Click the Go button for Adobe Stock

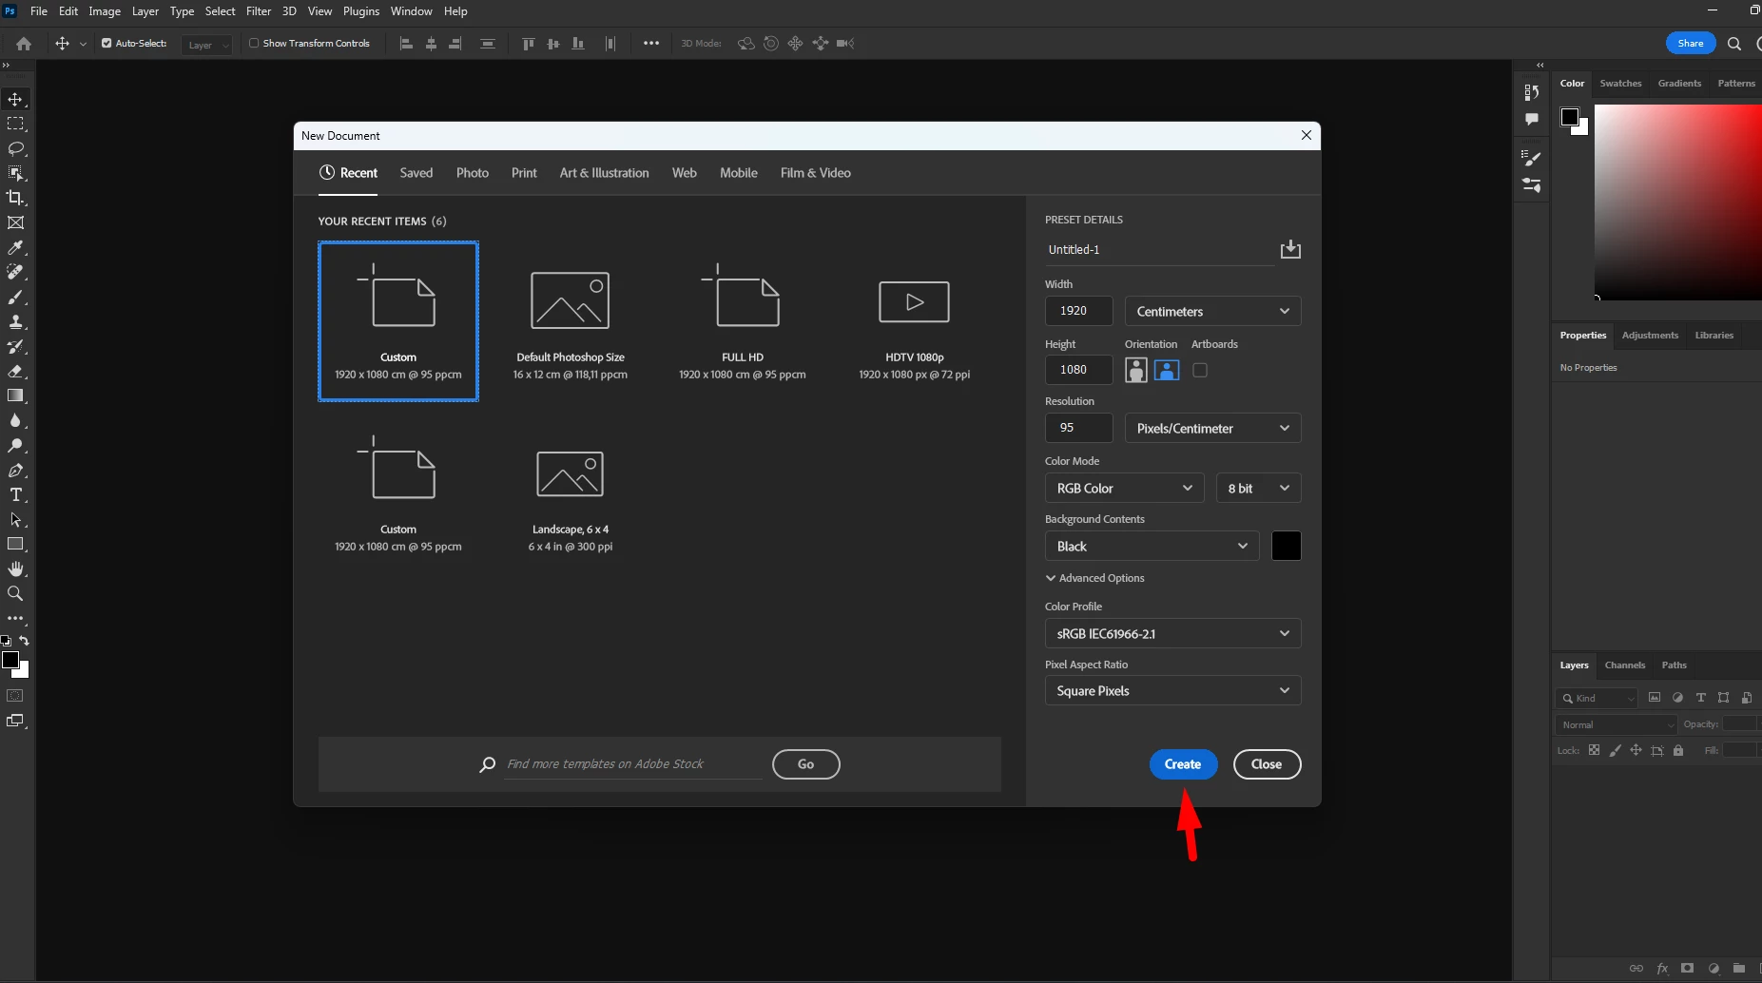[806, 764]
